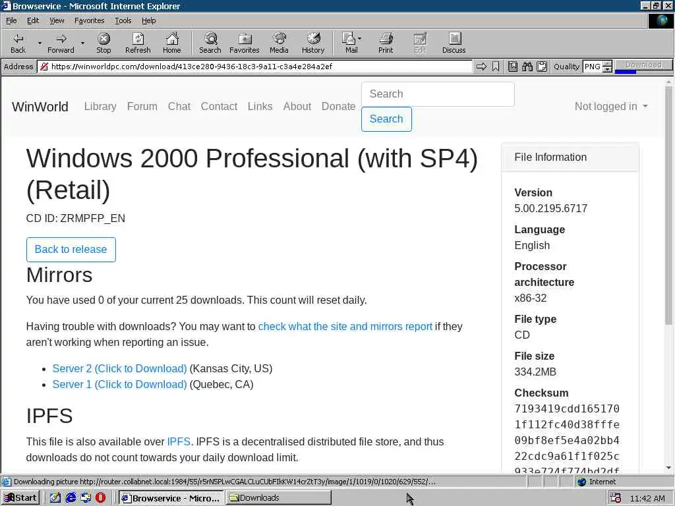Open the Edit menu

[33, 20]
